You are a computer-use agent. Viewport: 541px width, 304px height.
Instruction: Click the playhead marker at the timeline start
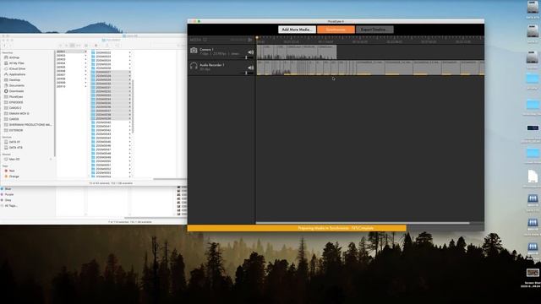point(257,37)
